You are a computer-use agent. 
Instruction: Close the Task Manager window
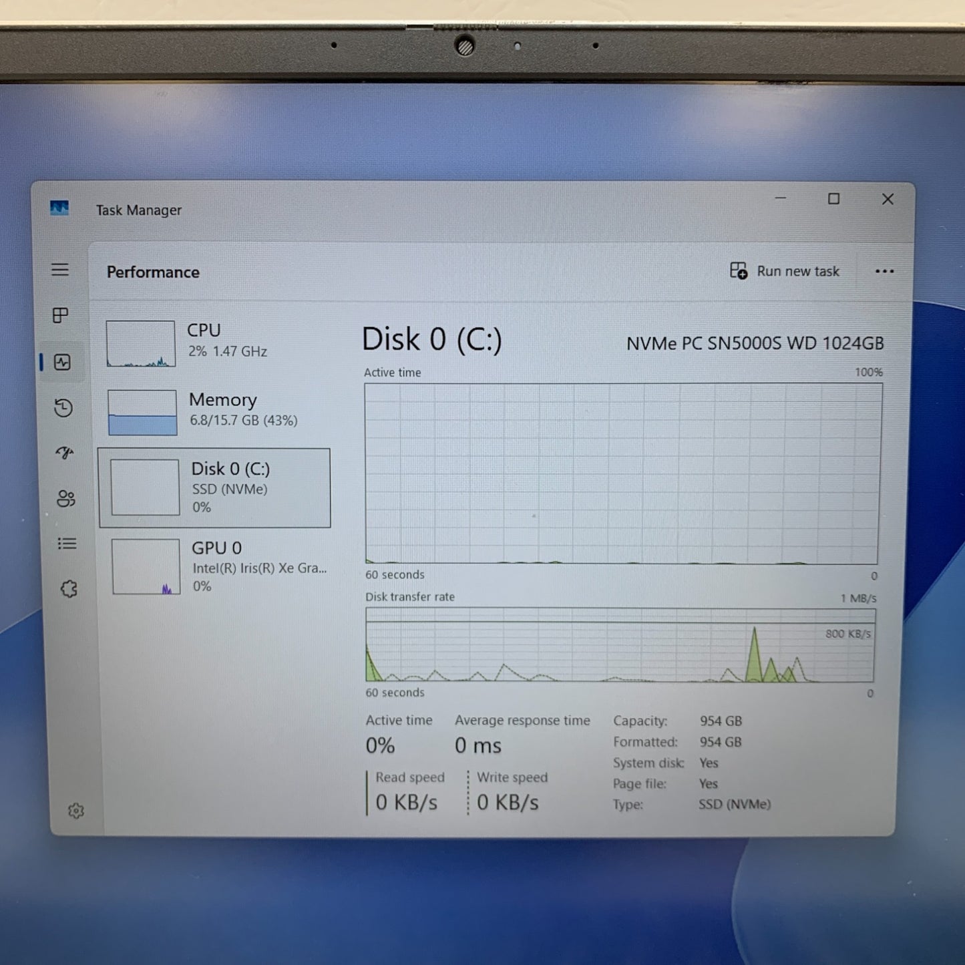point(888,199)
